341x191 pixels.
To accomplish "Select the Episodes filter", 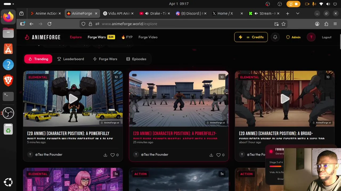I will pos(136,59).
